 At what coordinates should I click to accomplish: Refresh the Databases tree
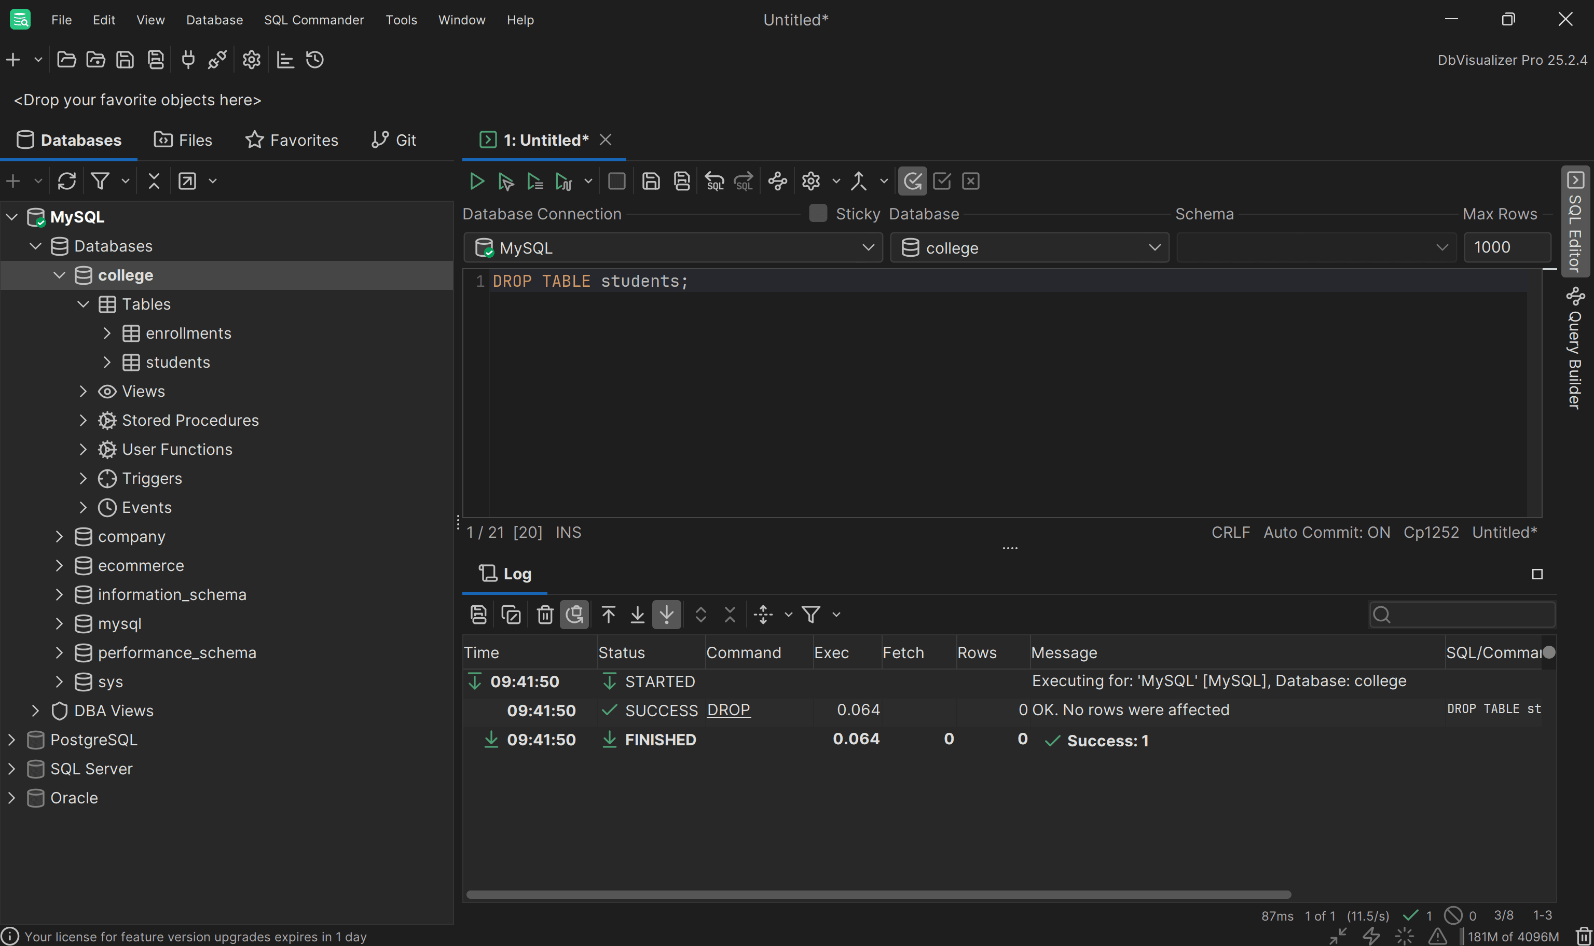(66, 181)
